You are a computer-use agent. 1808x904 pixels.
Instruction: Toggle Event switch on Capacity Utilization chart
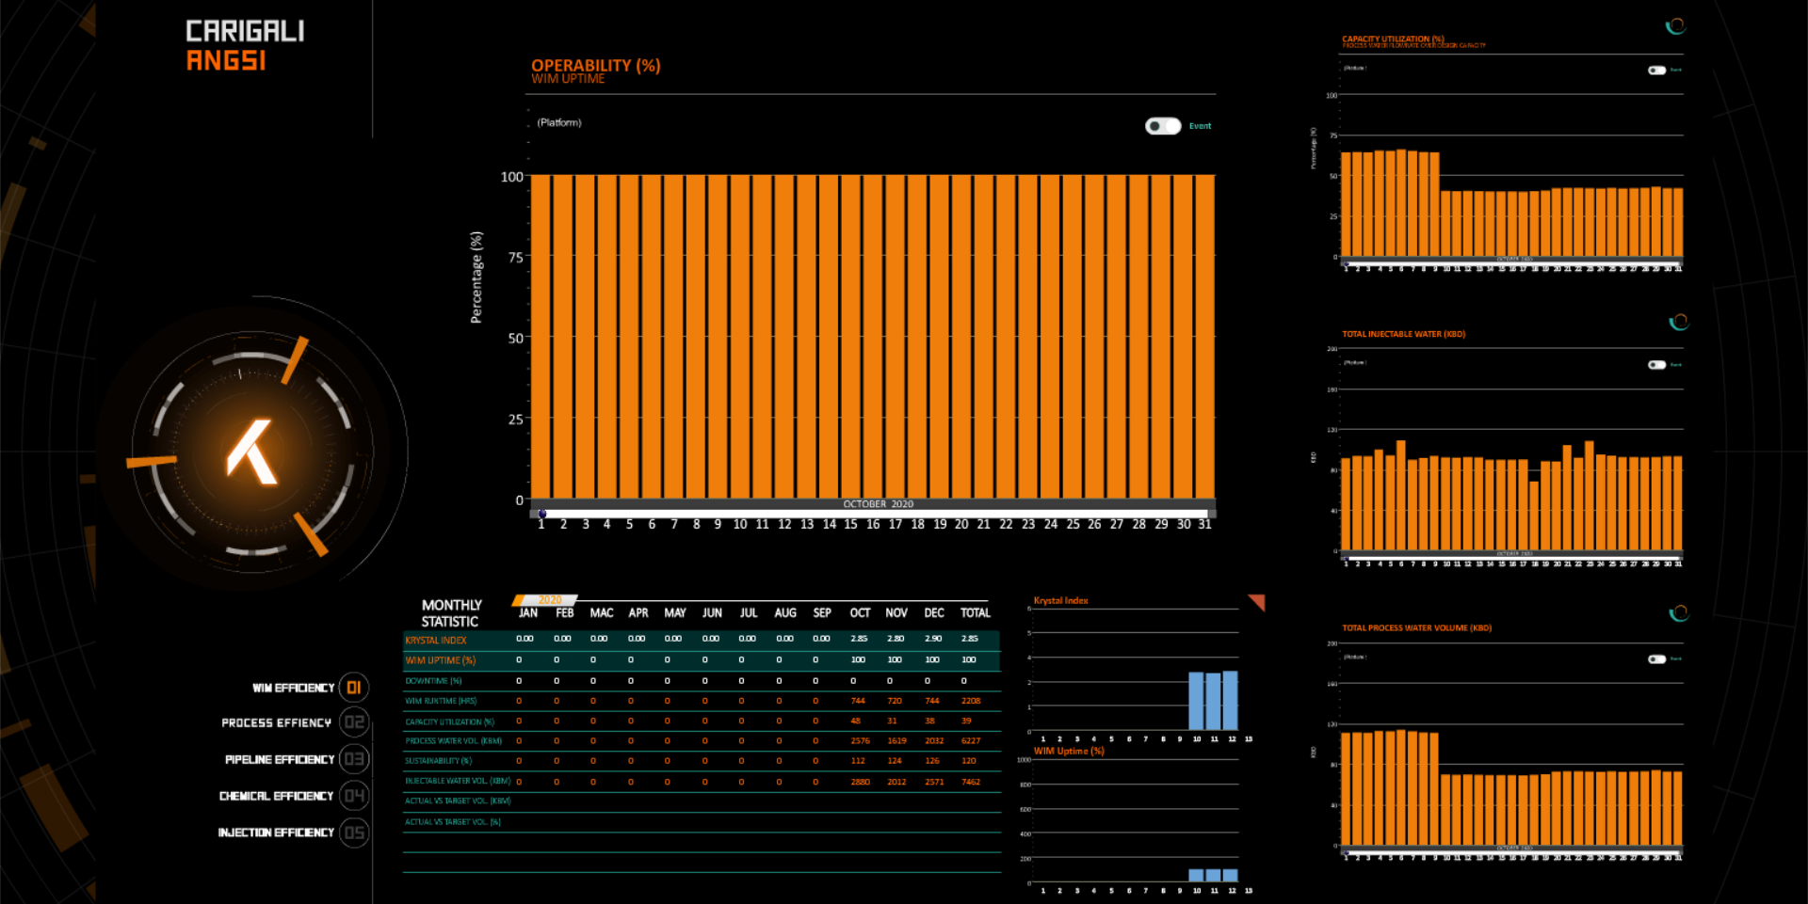1656,71
